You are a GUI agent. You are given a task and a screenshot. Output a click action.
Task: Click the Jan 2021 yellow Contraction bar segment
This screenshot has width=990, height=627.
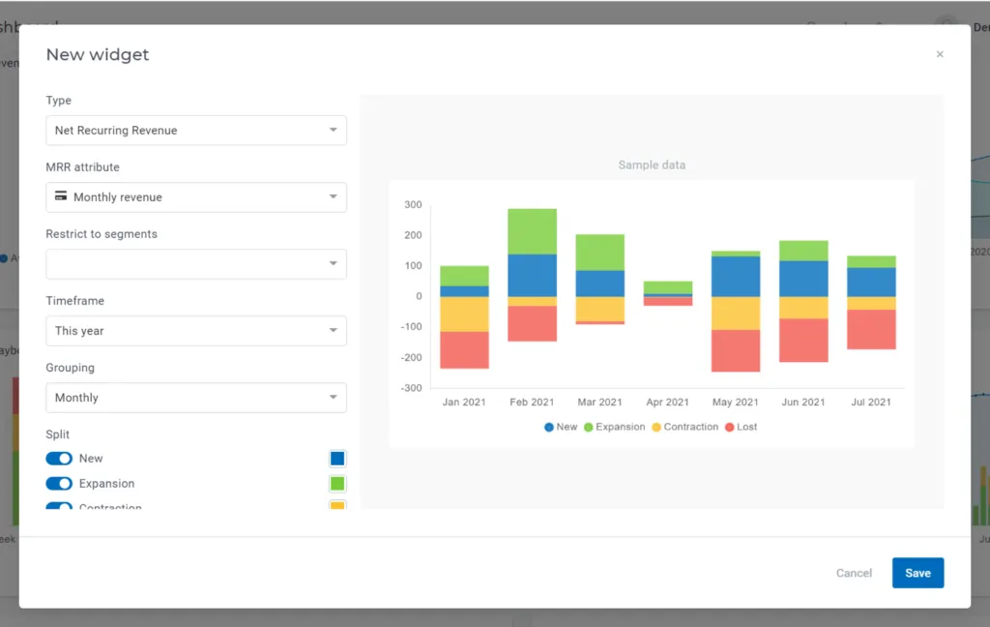click(464, 314)
